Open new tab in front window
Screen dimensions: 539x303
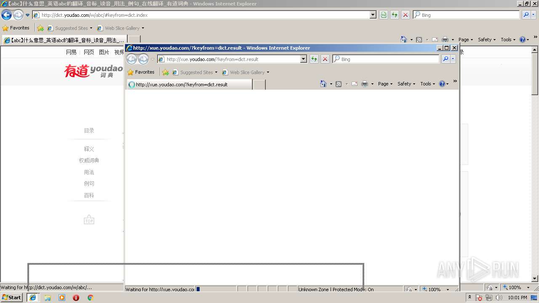(259, 85)
